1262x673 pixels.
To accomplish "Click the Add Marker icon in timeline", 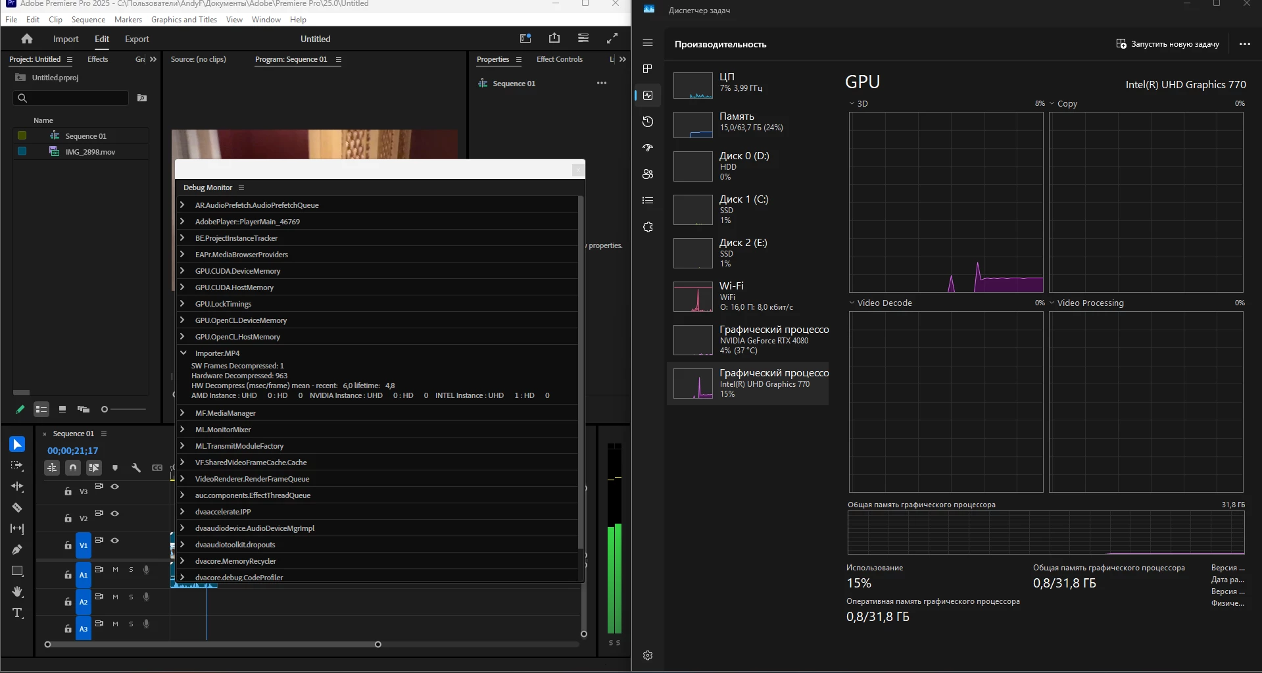I will (115, 468).
